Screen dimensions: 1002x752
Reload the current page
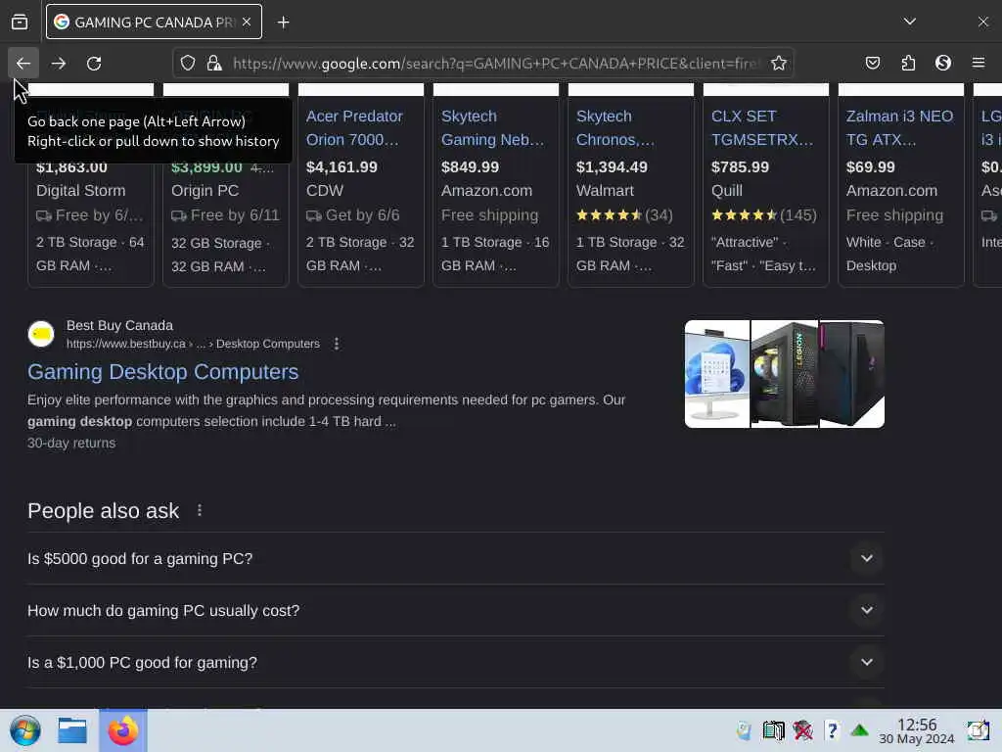coord(94,64)
